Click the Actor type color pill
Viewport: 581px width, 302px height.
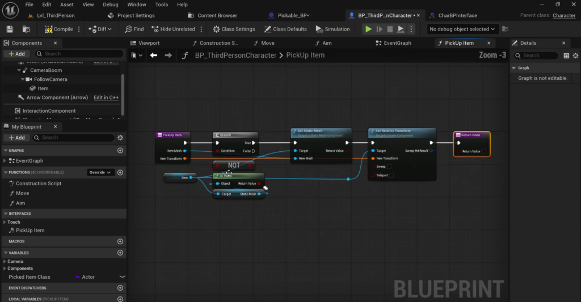tap(77, 277)
